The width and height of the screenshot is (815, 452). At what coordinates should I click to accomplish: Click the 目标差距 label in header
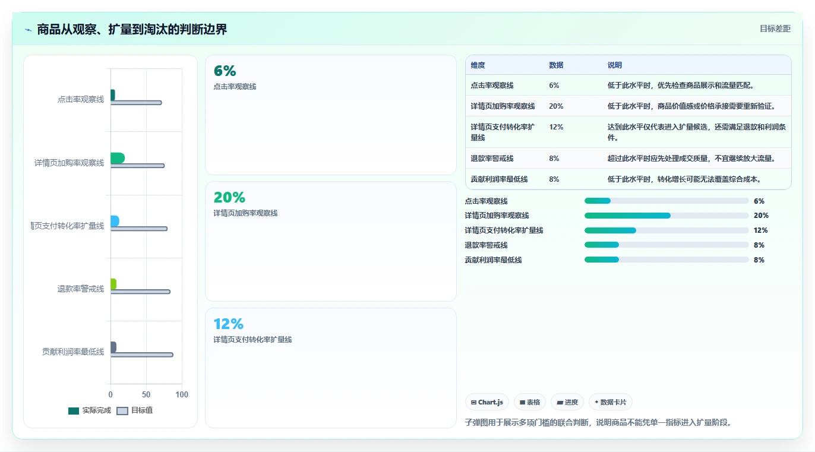(775, 29)
